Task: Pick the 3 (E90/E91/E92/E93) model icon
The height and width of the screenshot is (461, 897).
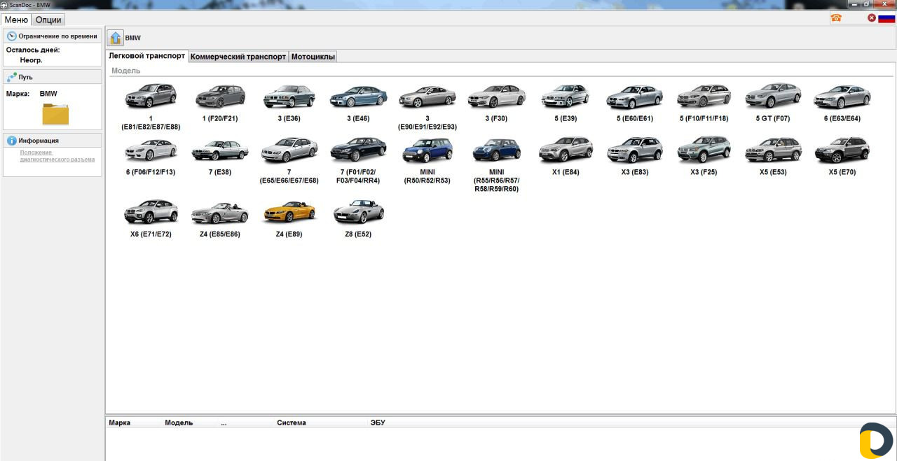Action: [x=427, y=97]
